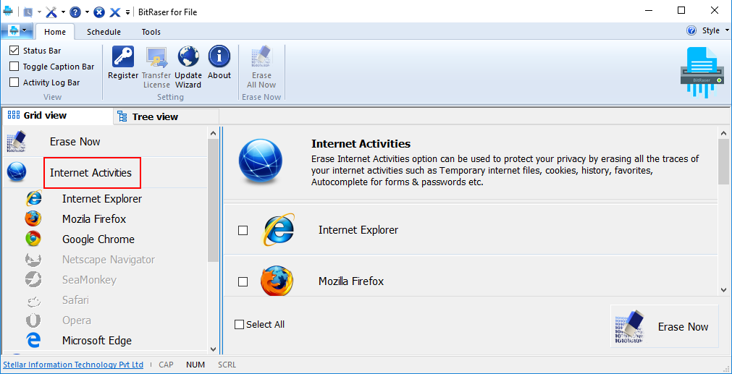Screen dimensions: 732x374
Task: Select Internet Explorer label in the sidebar
Action: [102, 199]
